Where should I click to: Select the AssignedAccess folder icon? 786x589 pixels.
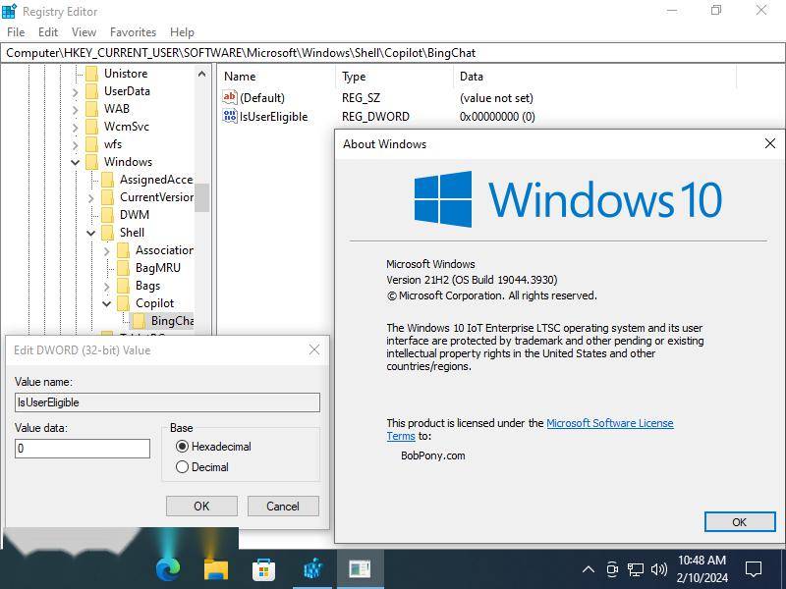click(x=107, y=180)
